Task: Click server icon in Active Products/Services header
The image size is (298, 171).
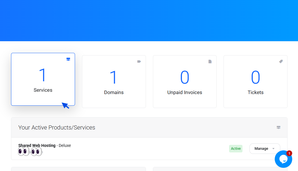Action: click(279, 127)
